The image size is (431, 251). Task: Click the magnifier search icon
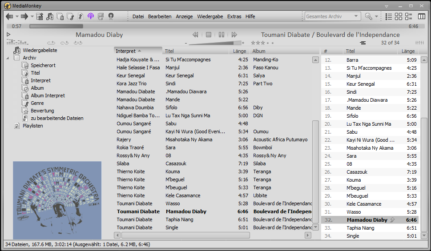point(368,16)
